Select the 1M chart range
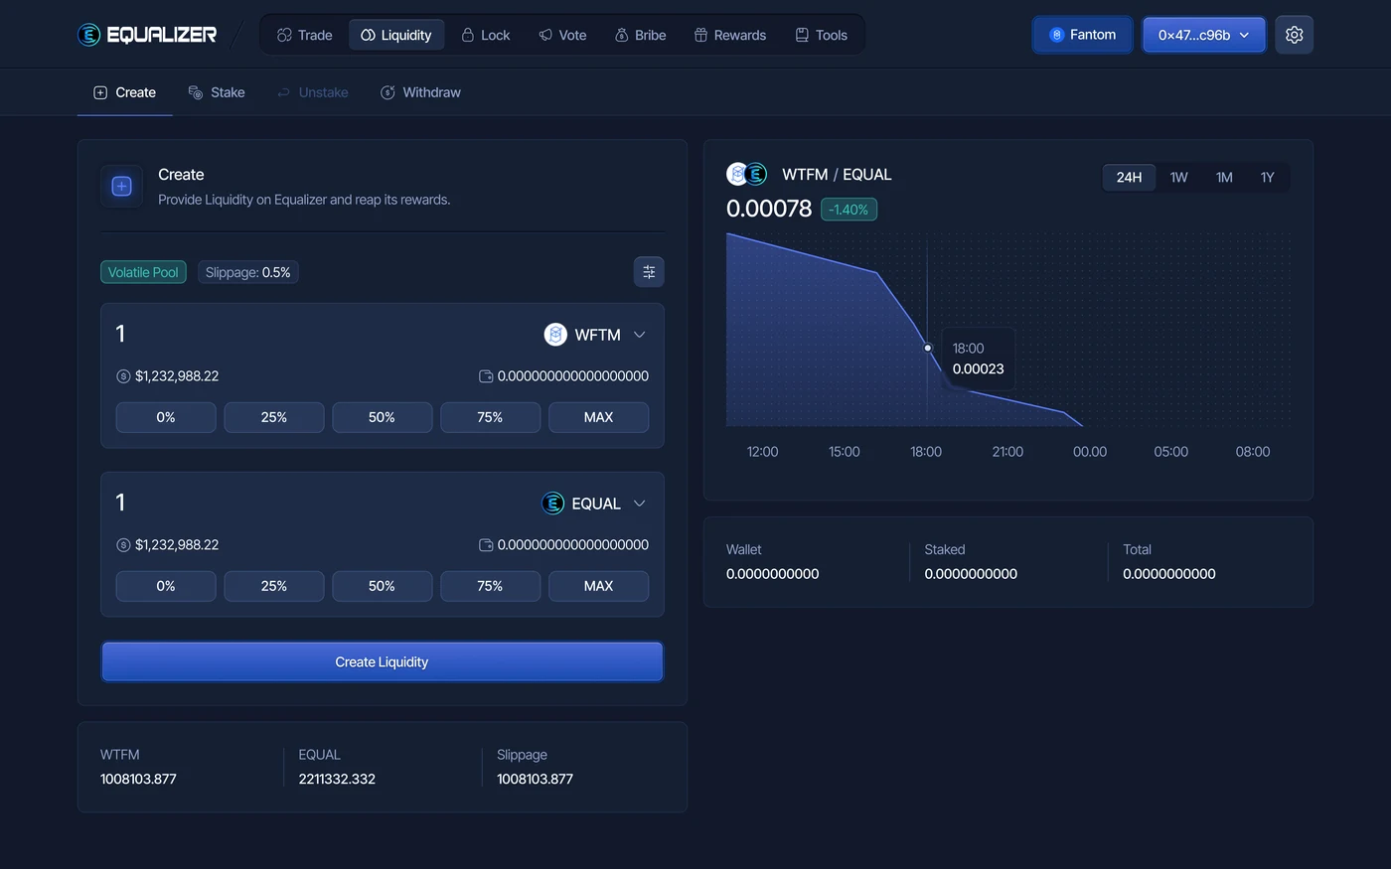The width and height of the screenshot is (1391, 869). click(1224, 177)
